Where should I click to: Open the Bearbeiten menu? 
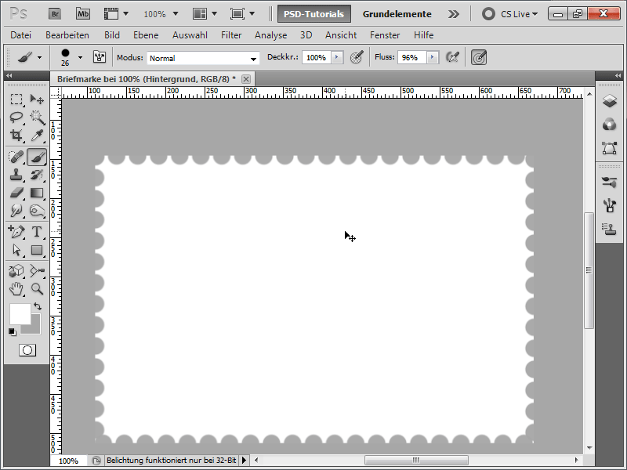coord(67,35)
